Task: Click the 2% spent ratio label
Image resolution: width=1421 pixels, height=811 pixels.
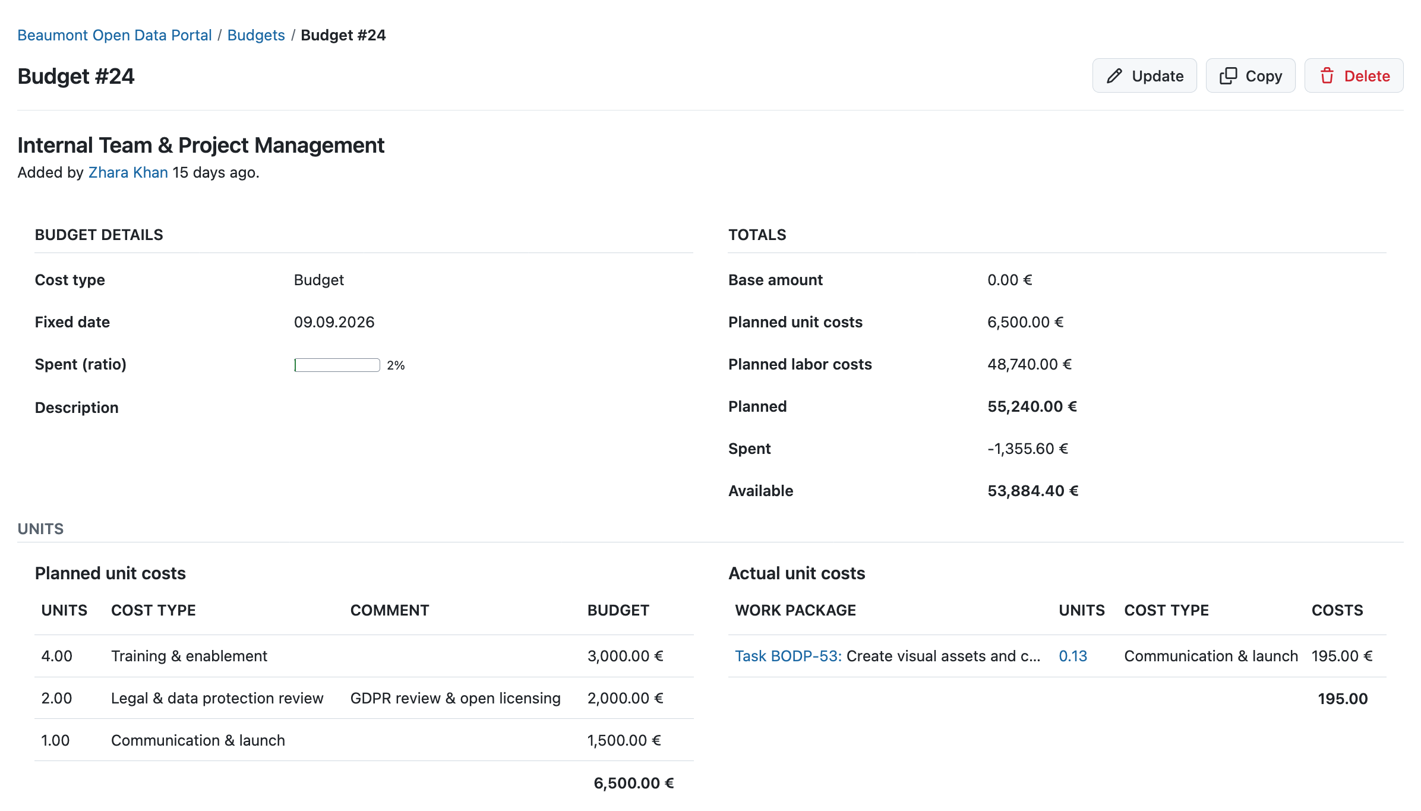Action: [x=396, y=365]
